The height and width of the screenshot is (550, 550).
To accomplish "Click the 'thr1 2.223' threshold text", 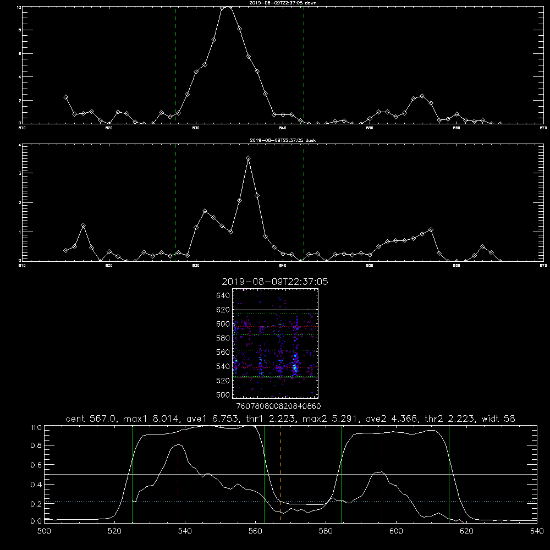I will point(271,419).
